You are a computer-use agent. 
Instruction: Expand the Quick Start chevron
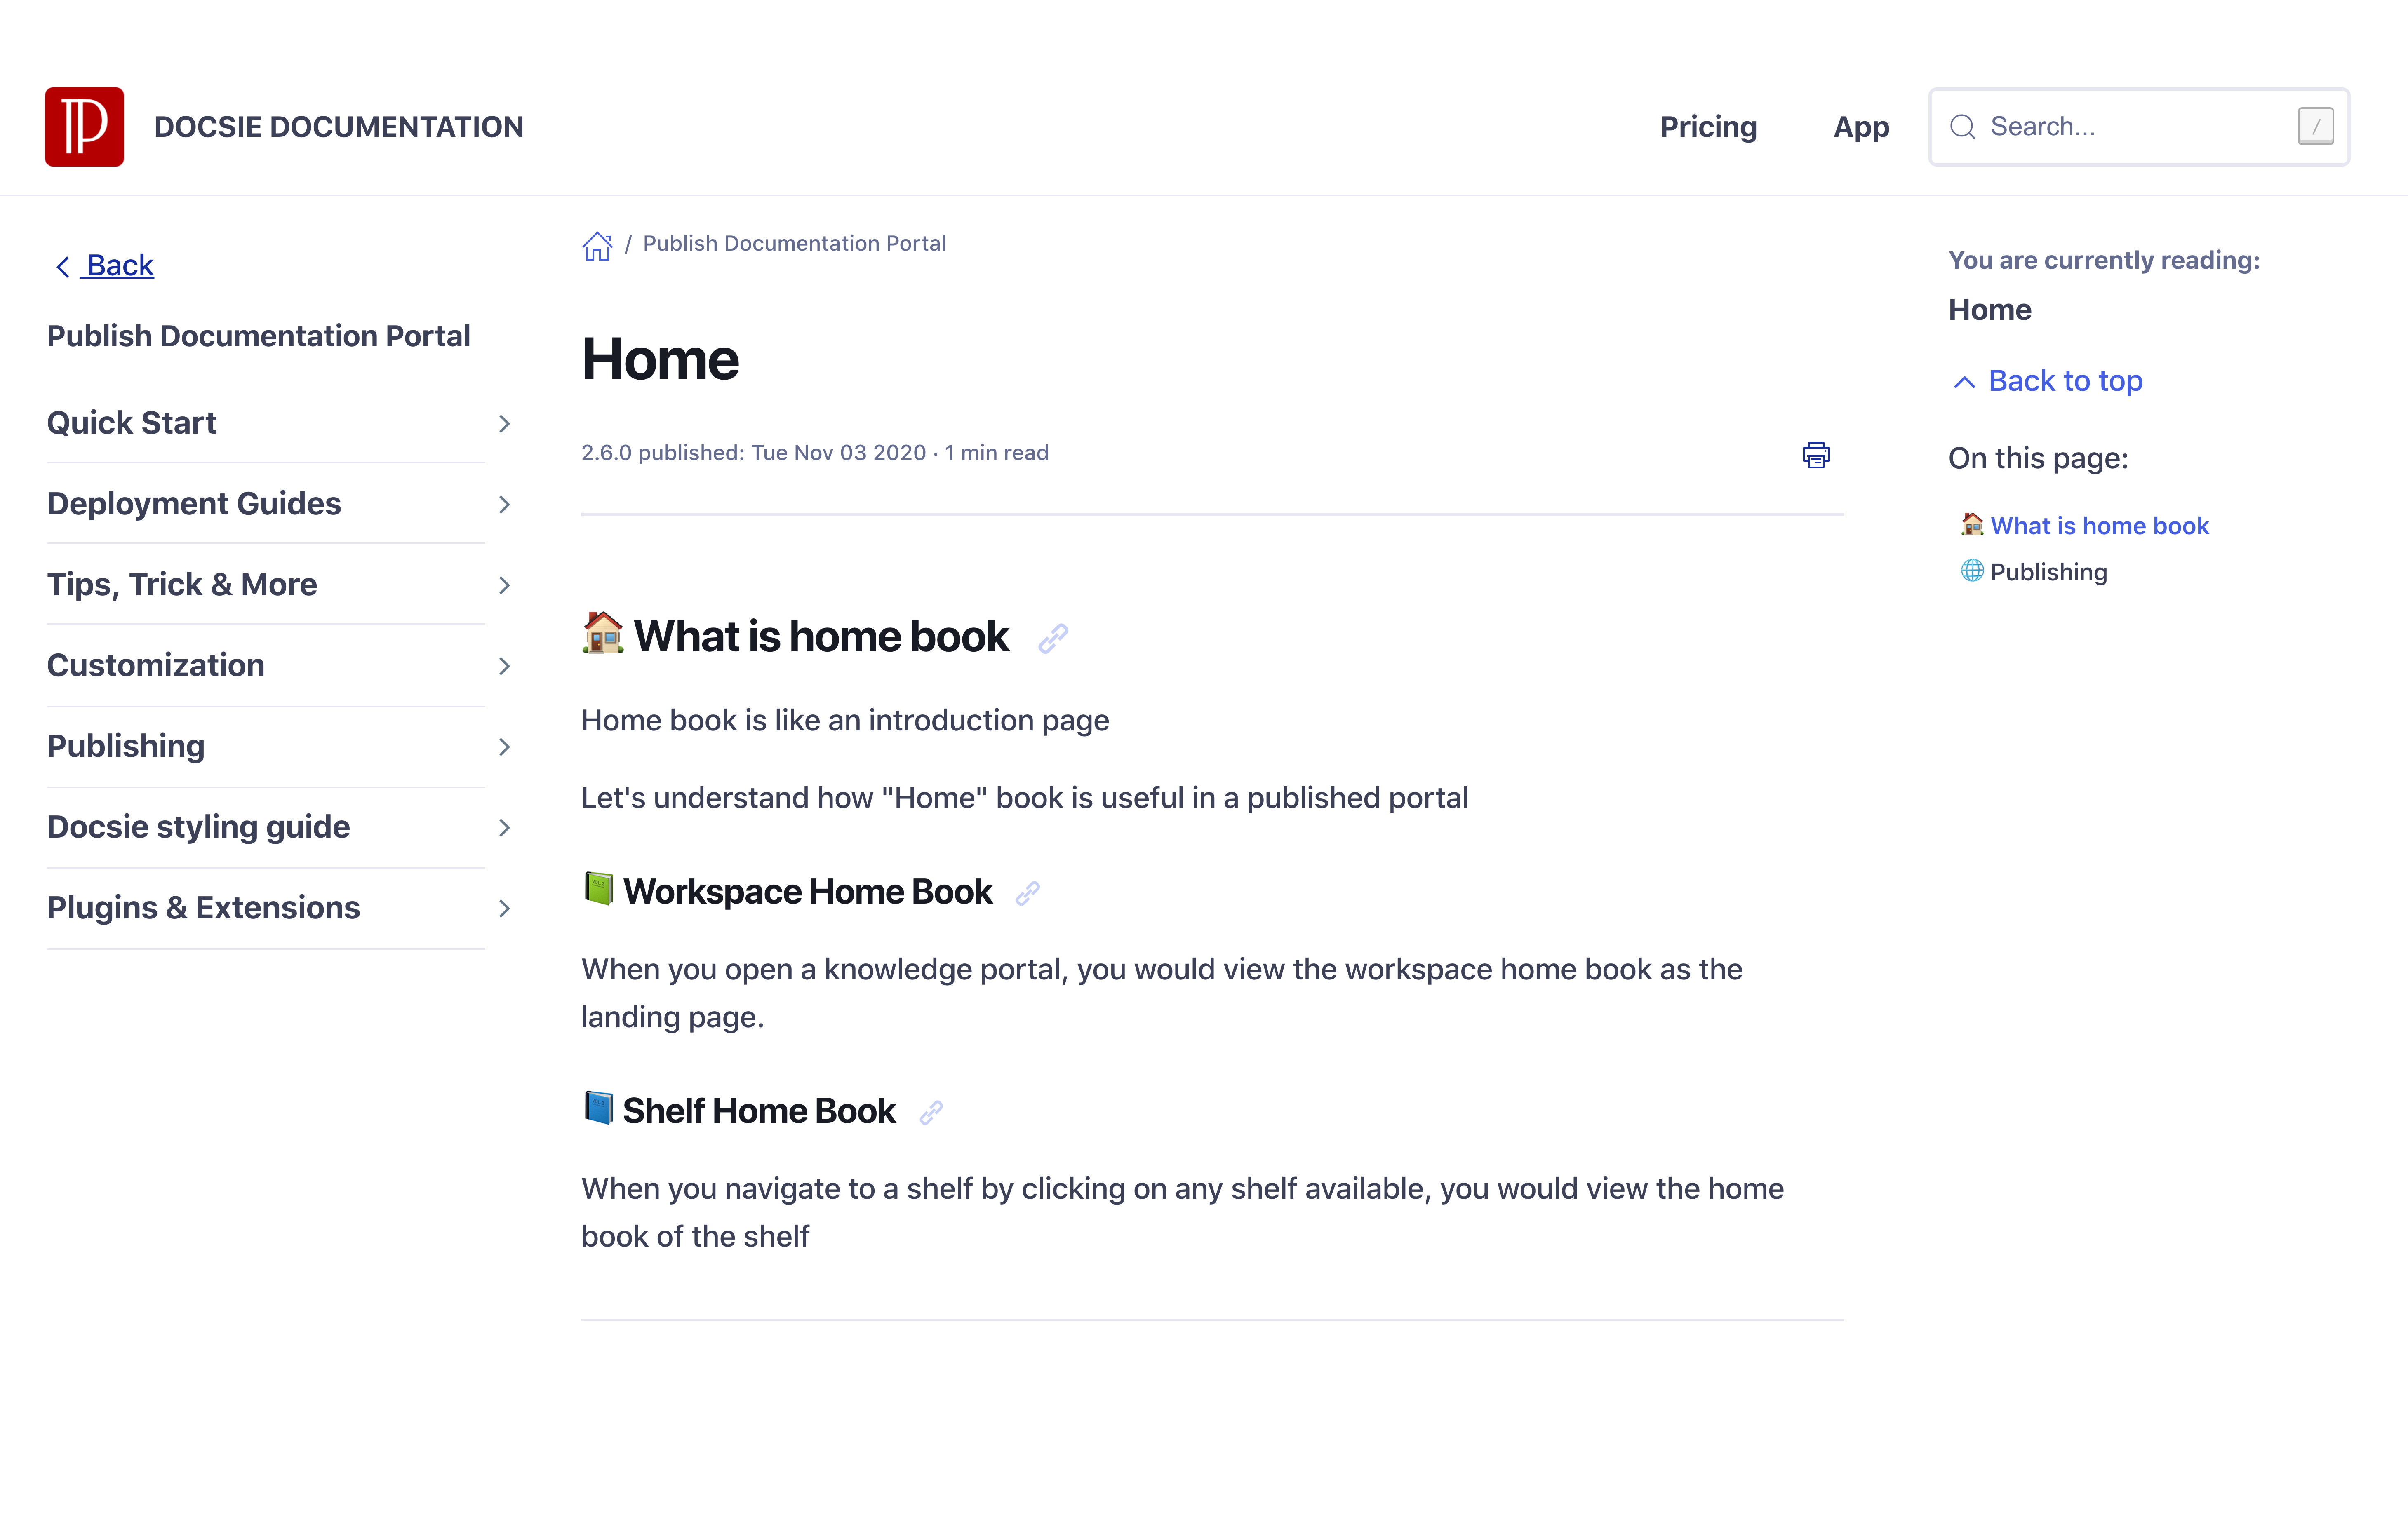504,424
